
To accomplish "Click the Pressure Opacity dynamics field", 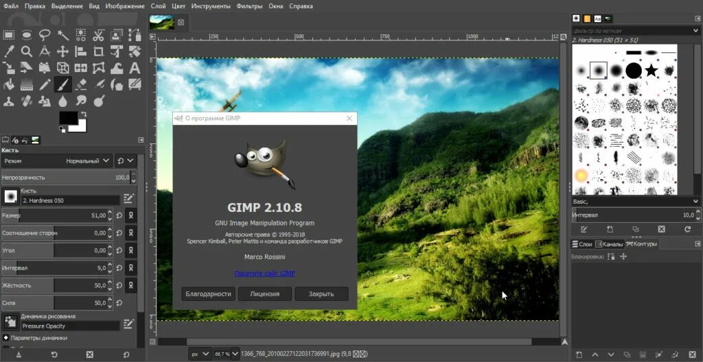I will [x=70, y=326].
